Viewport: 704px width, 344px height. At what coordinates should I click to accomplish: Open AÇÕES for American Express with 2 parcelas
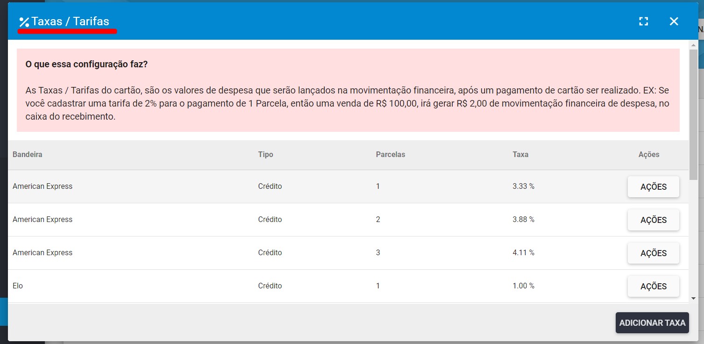click(x=653, y=220)
